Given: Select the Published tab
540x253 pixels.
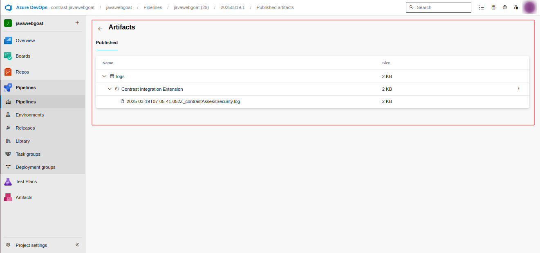Looking at the screenshot, I should tap(107, 43).
